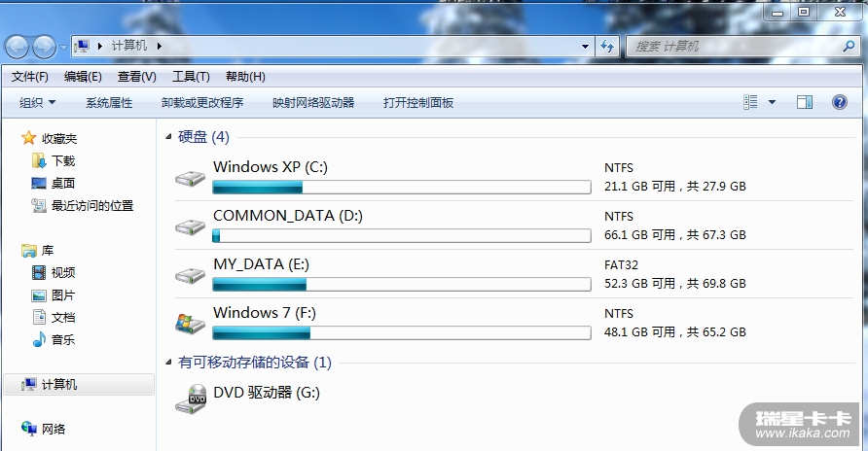
Task: Select the DVD drive (G:) icon
Action: [x=191, y=397]
